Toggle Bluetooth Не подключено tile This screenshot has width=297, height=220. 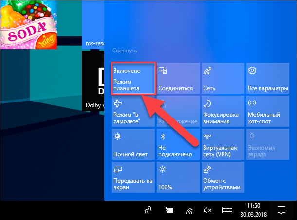[178, 144]
